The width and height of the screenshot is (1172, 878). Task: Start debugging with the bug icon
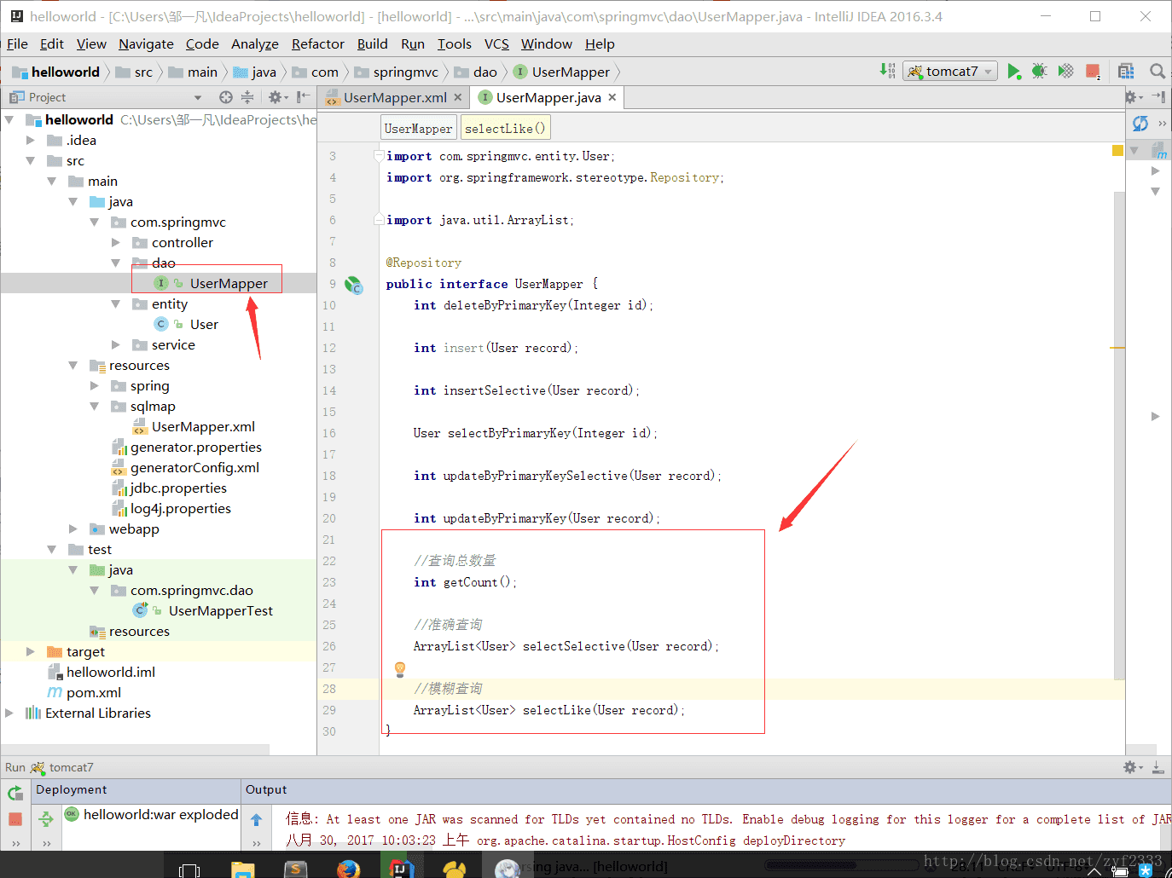[1039, 72]
